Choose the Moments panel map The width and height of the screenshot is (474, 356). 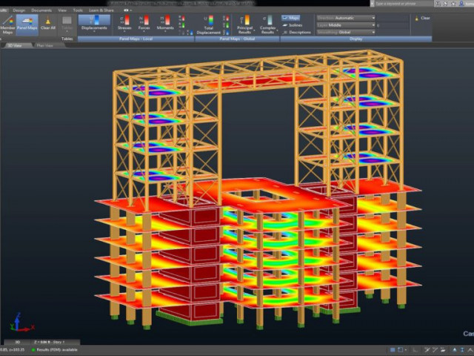165,23
